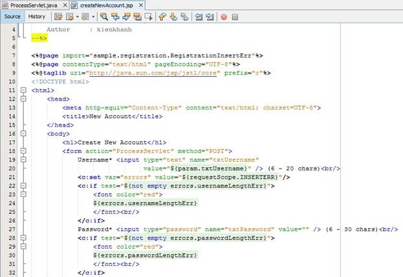This screenshot has height=277, width=403.
Task: Click line number 27 in gutter
Action: [12, 229]
